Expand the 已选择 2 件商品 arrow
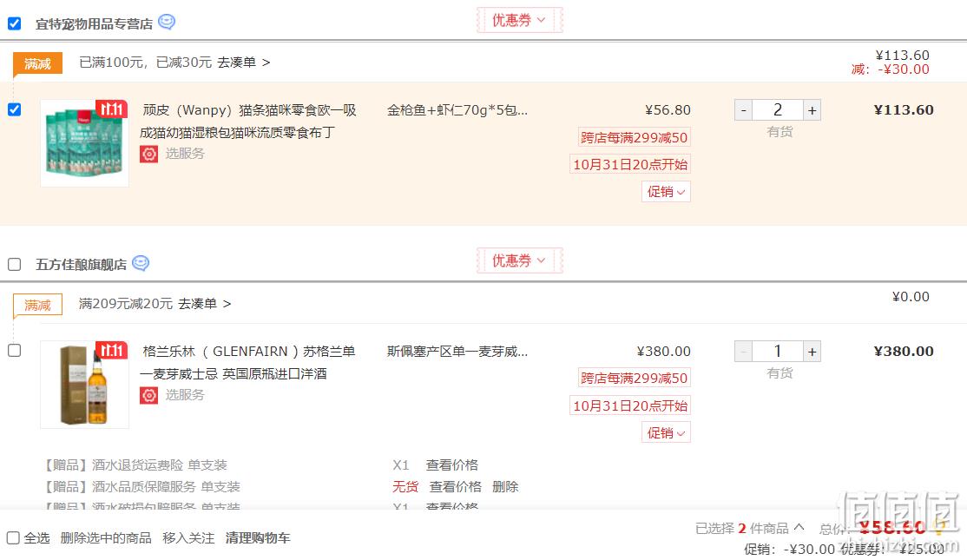This screenshot has width=967, height=560. (x=799, y=528)
